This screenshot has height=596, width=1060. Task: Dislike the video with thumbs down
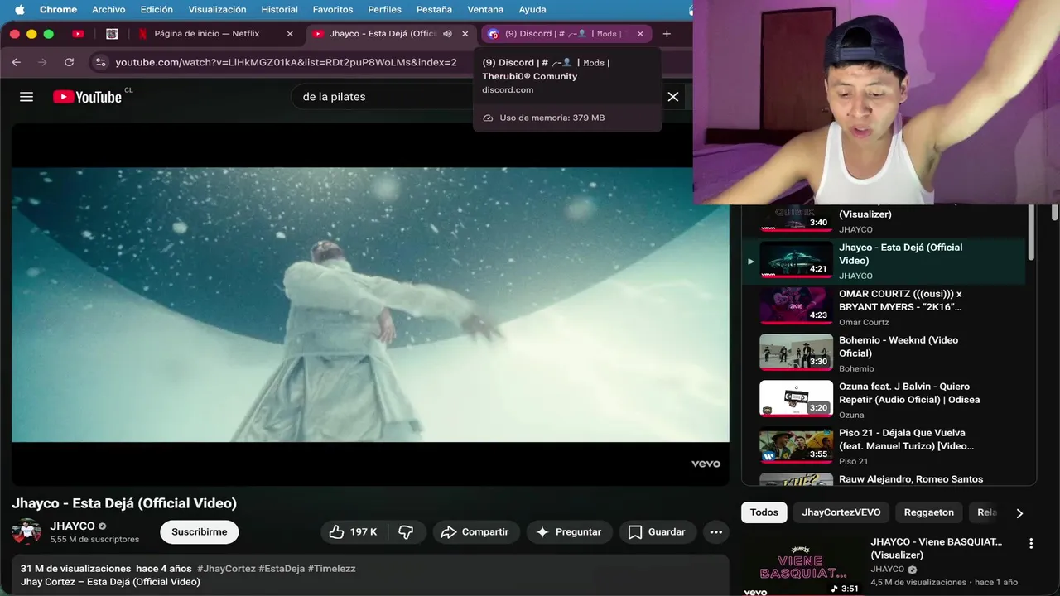[406, 532]
